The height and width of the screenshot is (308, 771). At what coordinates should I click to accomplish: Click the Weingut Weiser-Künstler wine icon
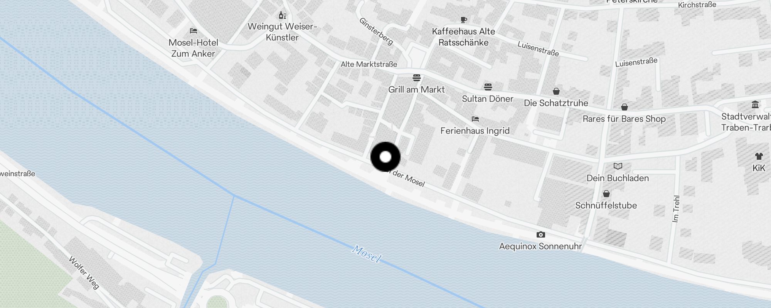283,15
